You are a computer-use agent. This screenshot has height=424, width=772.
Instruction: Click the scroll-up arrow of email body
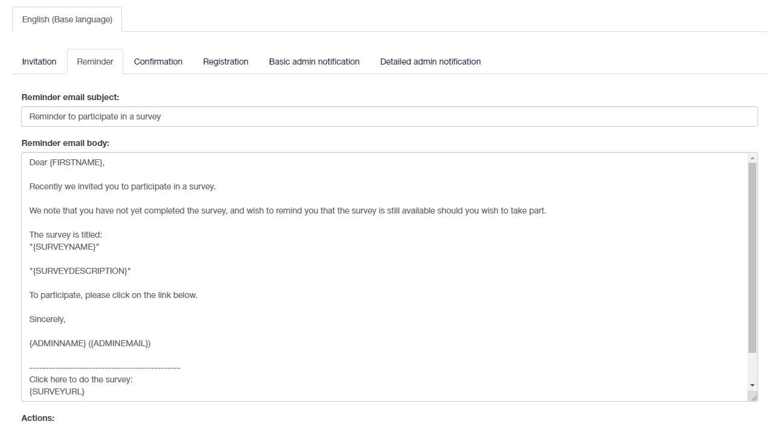(x=752, y=158)
